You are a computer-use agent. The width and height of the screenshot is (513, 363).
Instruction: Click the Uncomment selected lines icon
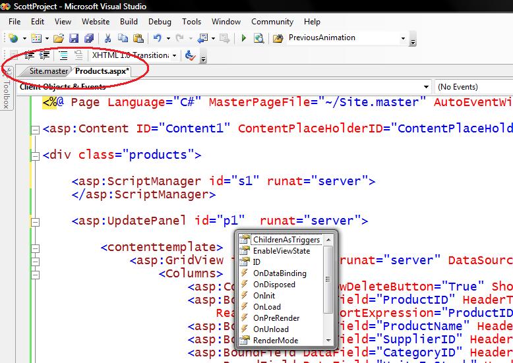point(78,55)
